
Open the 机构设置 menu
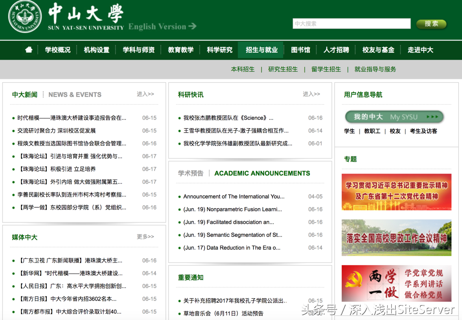pos(96,50)
